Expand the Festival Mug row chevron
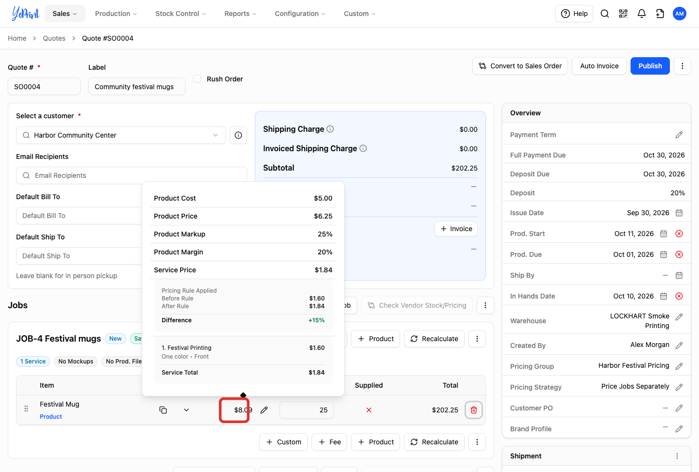 pyautogui.click(x=186, y=410)
